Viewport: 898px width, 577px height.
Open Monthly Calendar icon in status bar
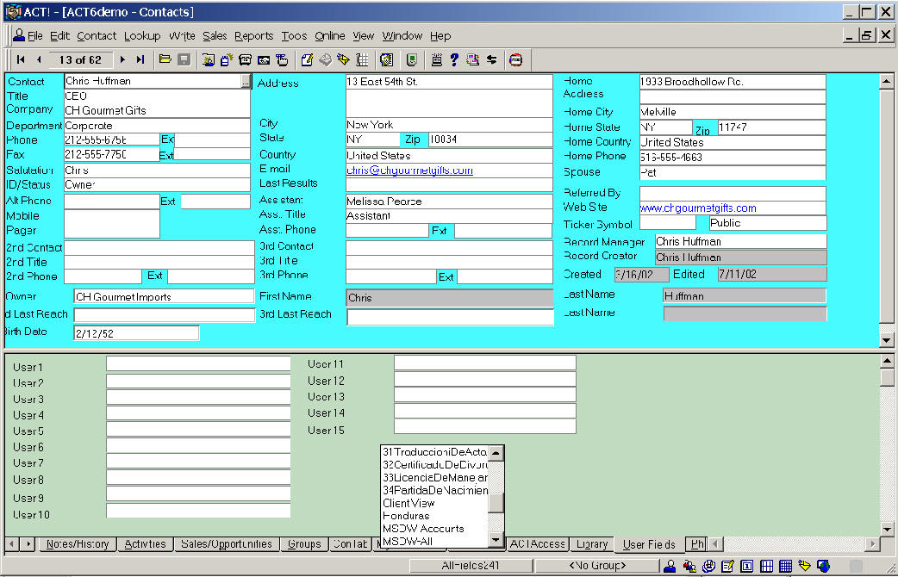[786, 566]
